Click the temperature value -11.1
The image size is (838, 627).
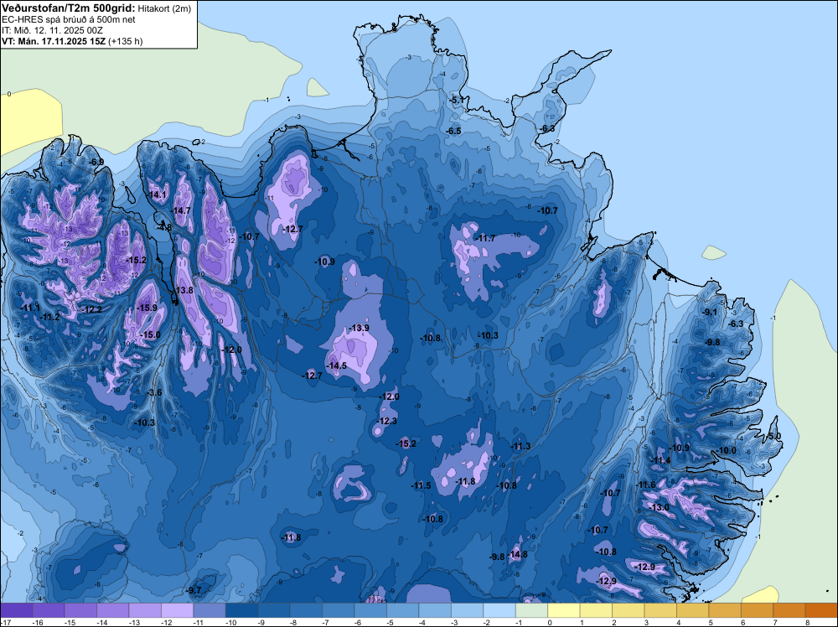(x=30, y=308)
